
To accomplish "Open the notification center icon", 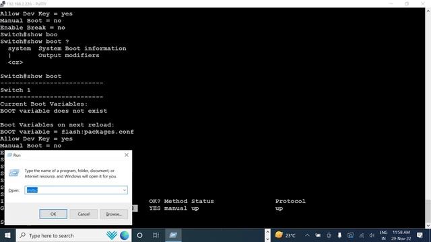I will (x=420, y=235).
